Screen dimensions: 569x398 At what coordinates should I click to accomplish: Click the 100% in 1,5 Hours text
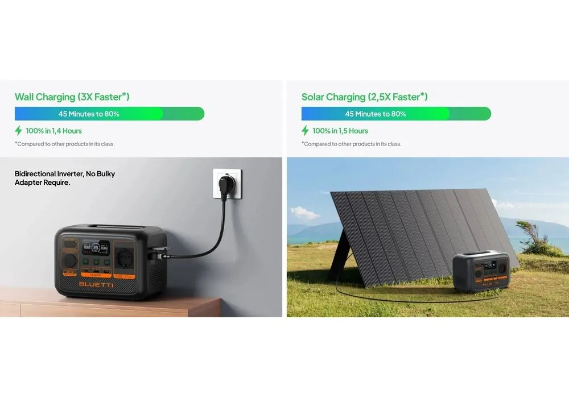[340, 131]
